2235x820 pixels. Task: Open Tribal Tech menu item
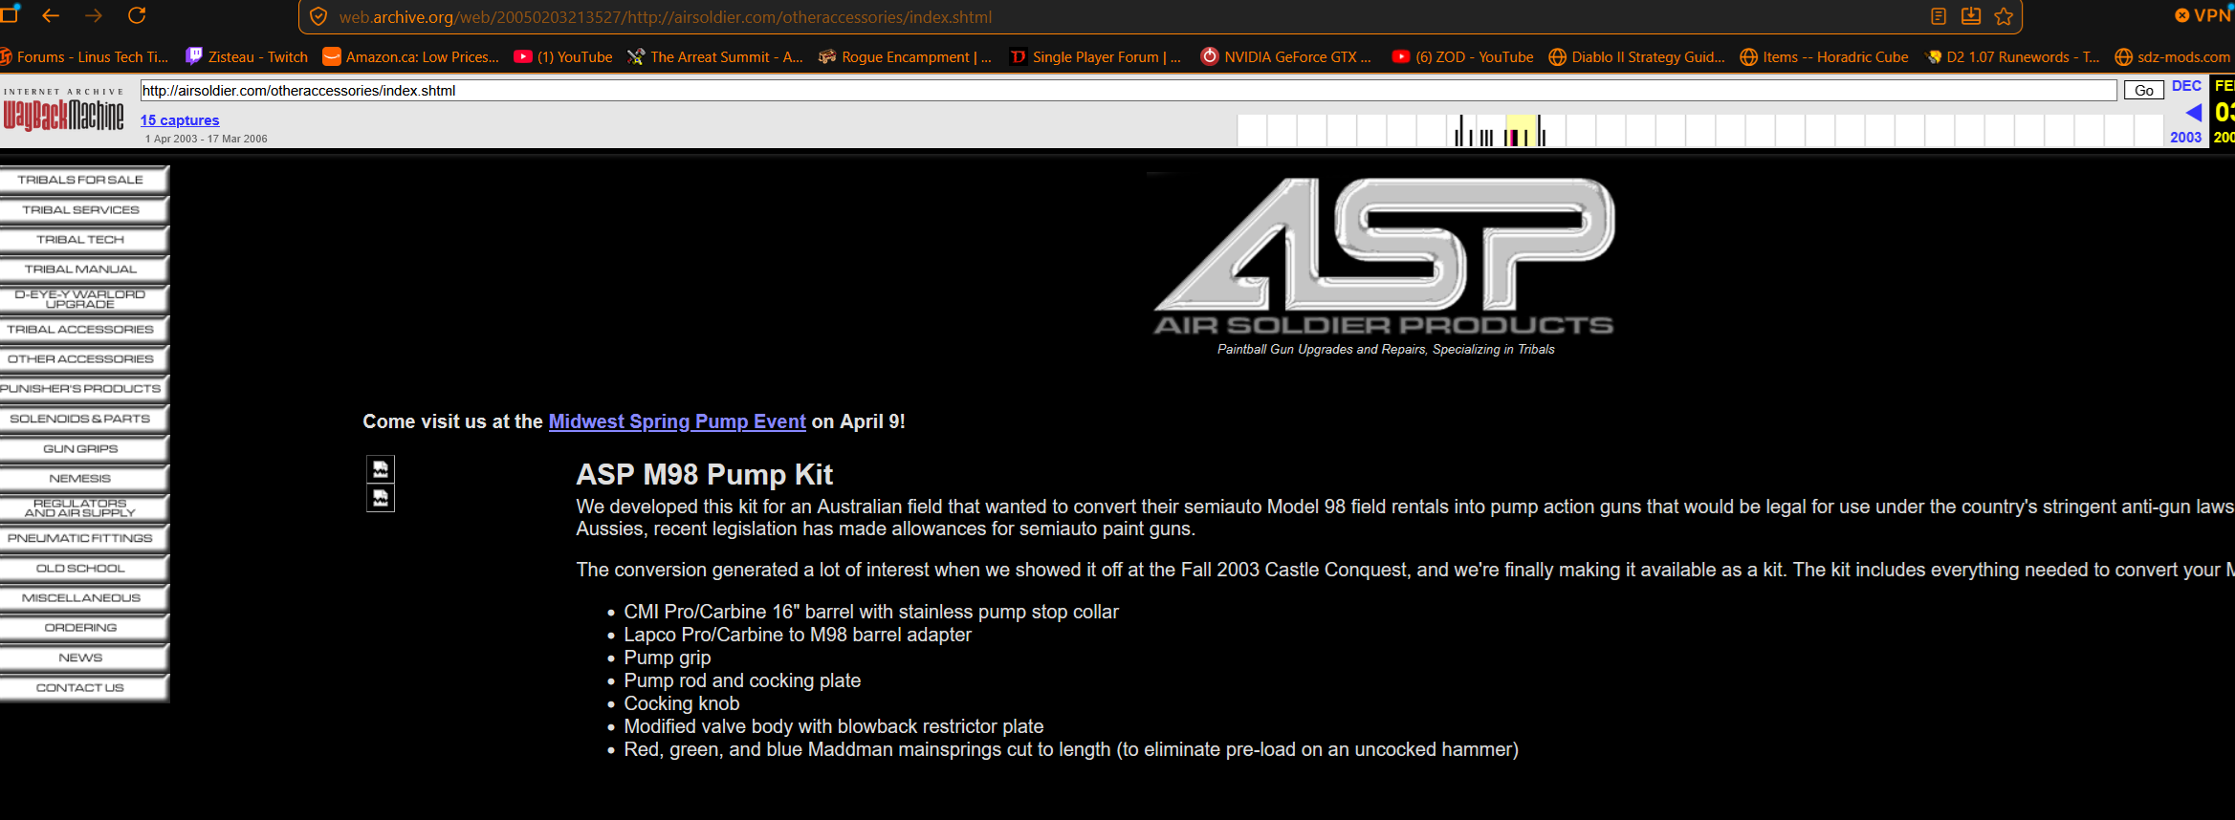point(84,240)
